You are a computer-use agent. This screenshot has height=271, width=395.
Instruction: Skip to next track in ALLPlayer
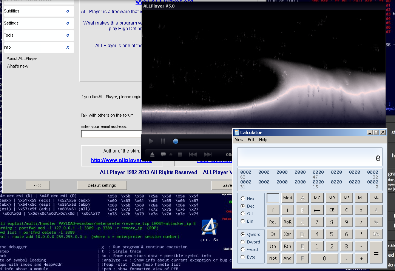[208, 154]
